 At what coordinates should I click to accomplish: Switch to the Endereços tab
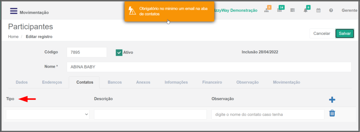point(52,82)
